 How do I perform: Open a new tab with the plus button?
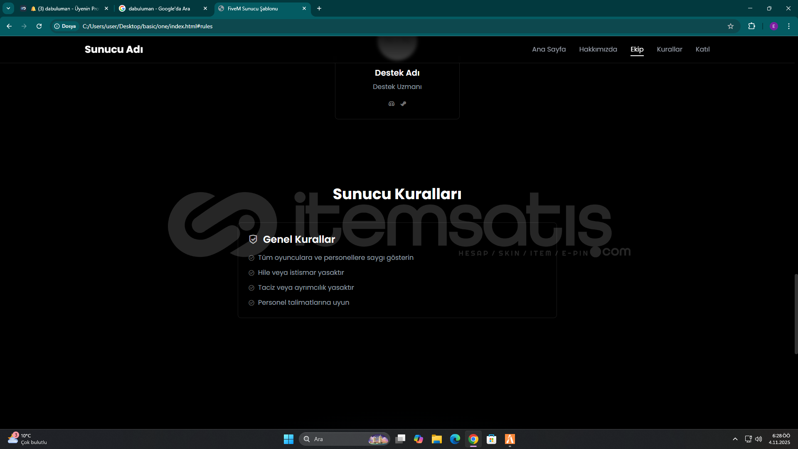coord(319,8)
